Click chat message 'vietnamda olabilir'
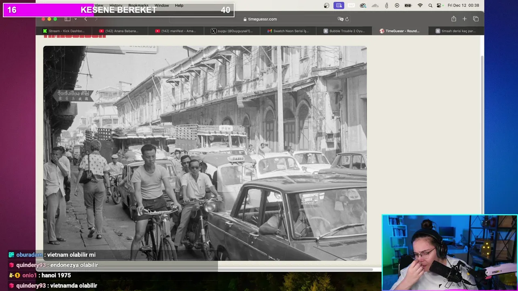 [74, 285]
